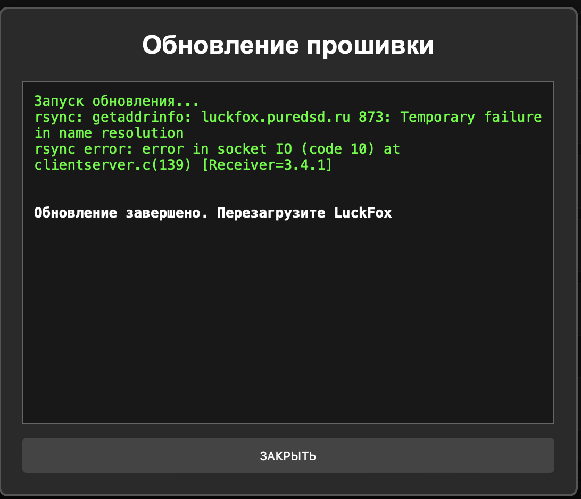The width and height of the screenshot is (581, 499).
Task: Click the word at ending the third log line
Action: (x=392, y=149)
